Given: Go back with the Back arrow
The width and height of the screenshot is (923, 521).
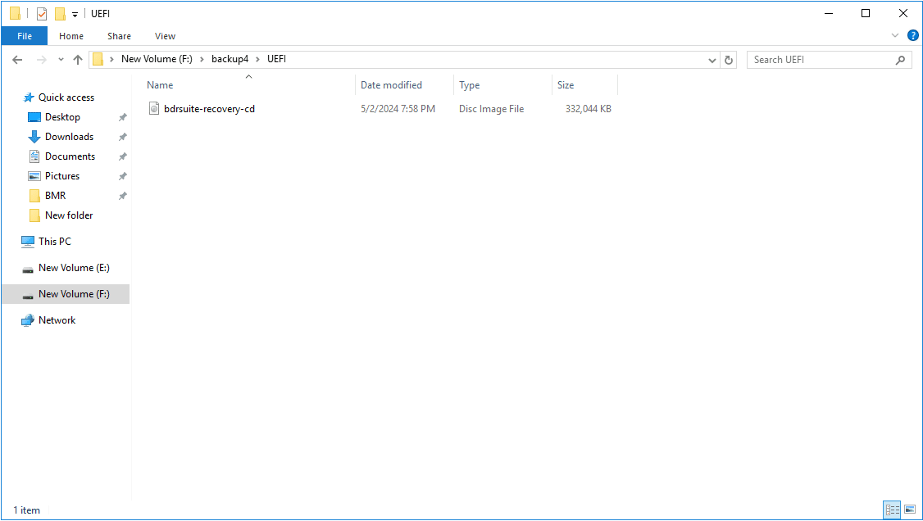Looking at the screenshot, I should 18,60.
